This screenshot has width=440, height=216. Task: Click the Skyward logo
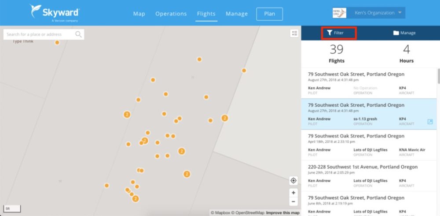pyautogui.click(x=55, y=13)
